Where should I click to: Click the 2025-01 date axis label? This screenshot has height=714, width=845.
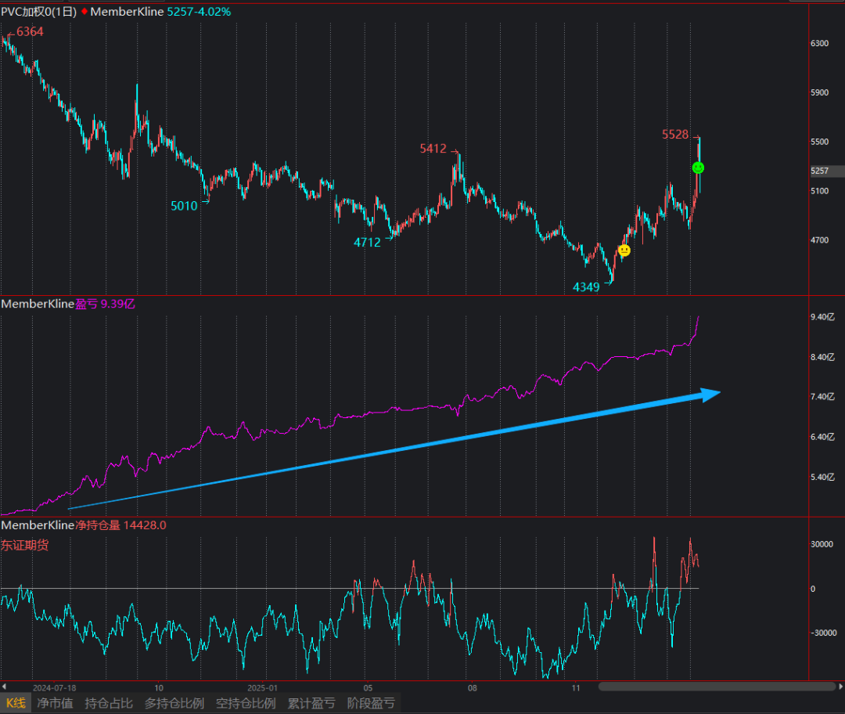262,688
